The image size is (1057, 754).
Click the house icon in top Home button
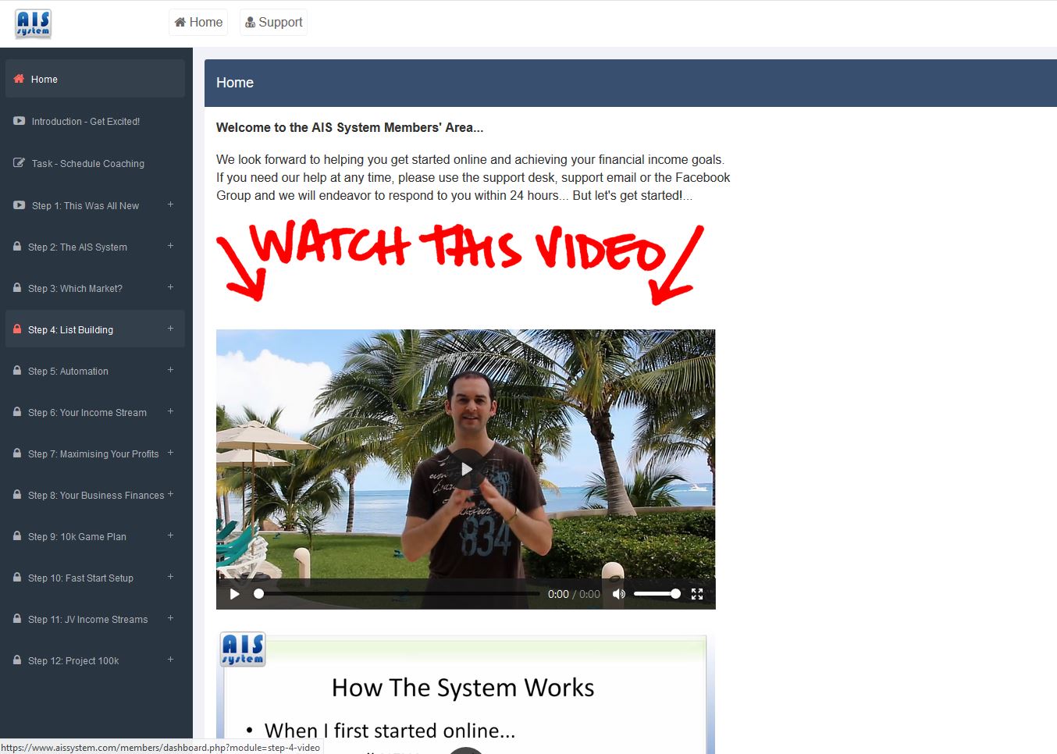click(x=180, y=22)
